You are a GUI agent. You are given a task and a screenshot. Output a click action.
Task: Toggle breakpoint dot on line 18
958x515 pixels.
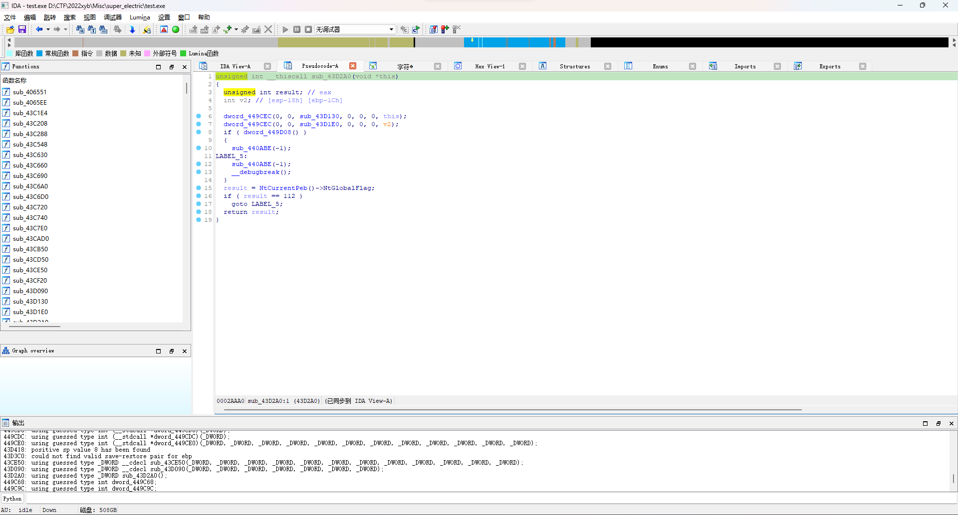[x=199, y=212]
